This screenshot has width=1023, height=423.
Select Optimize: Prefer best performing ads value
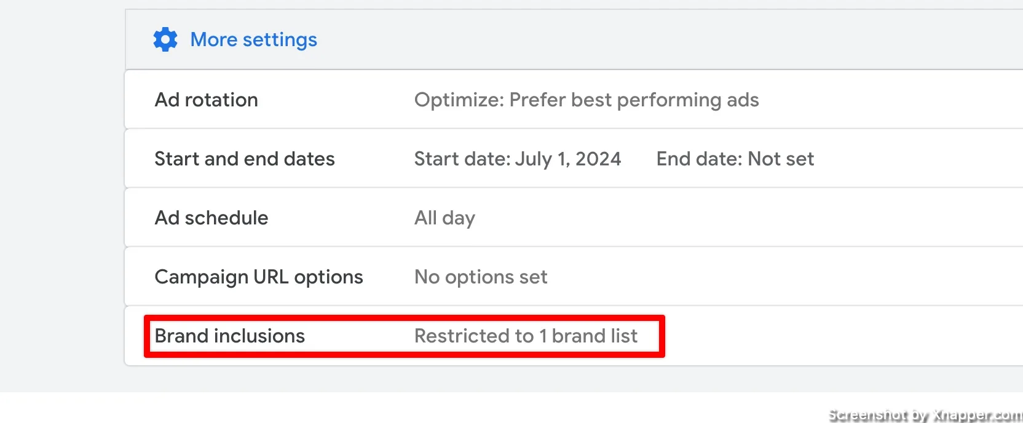pos(587,100)
